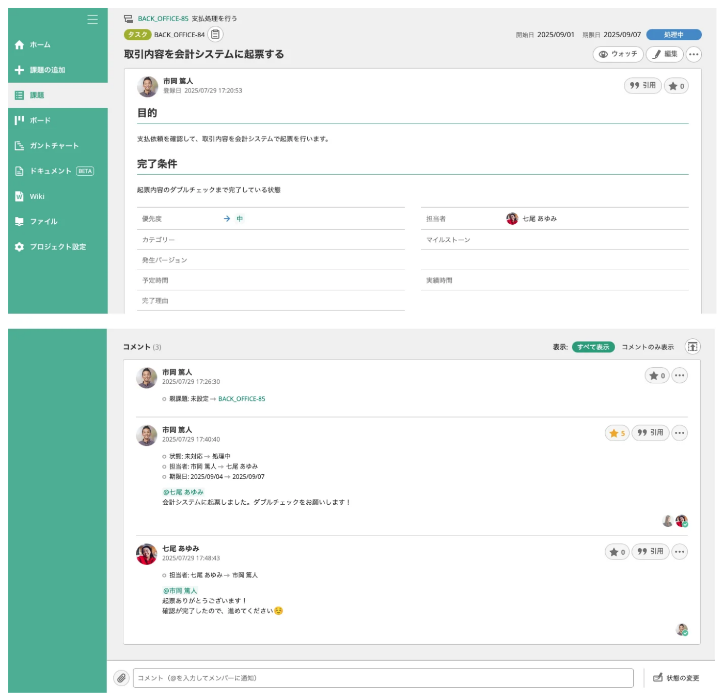
Task: Click the 開始日 2025/09/01 value
Action: (x=556, y=35)
